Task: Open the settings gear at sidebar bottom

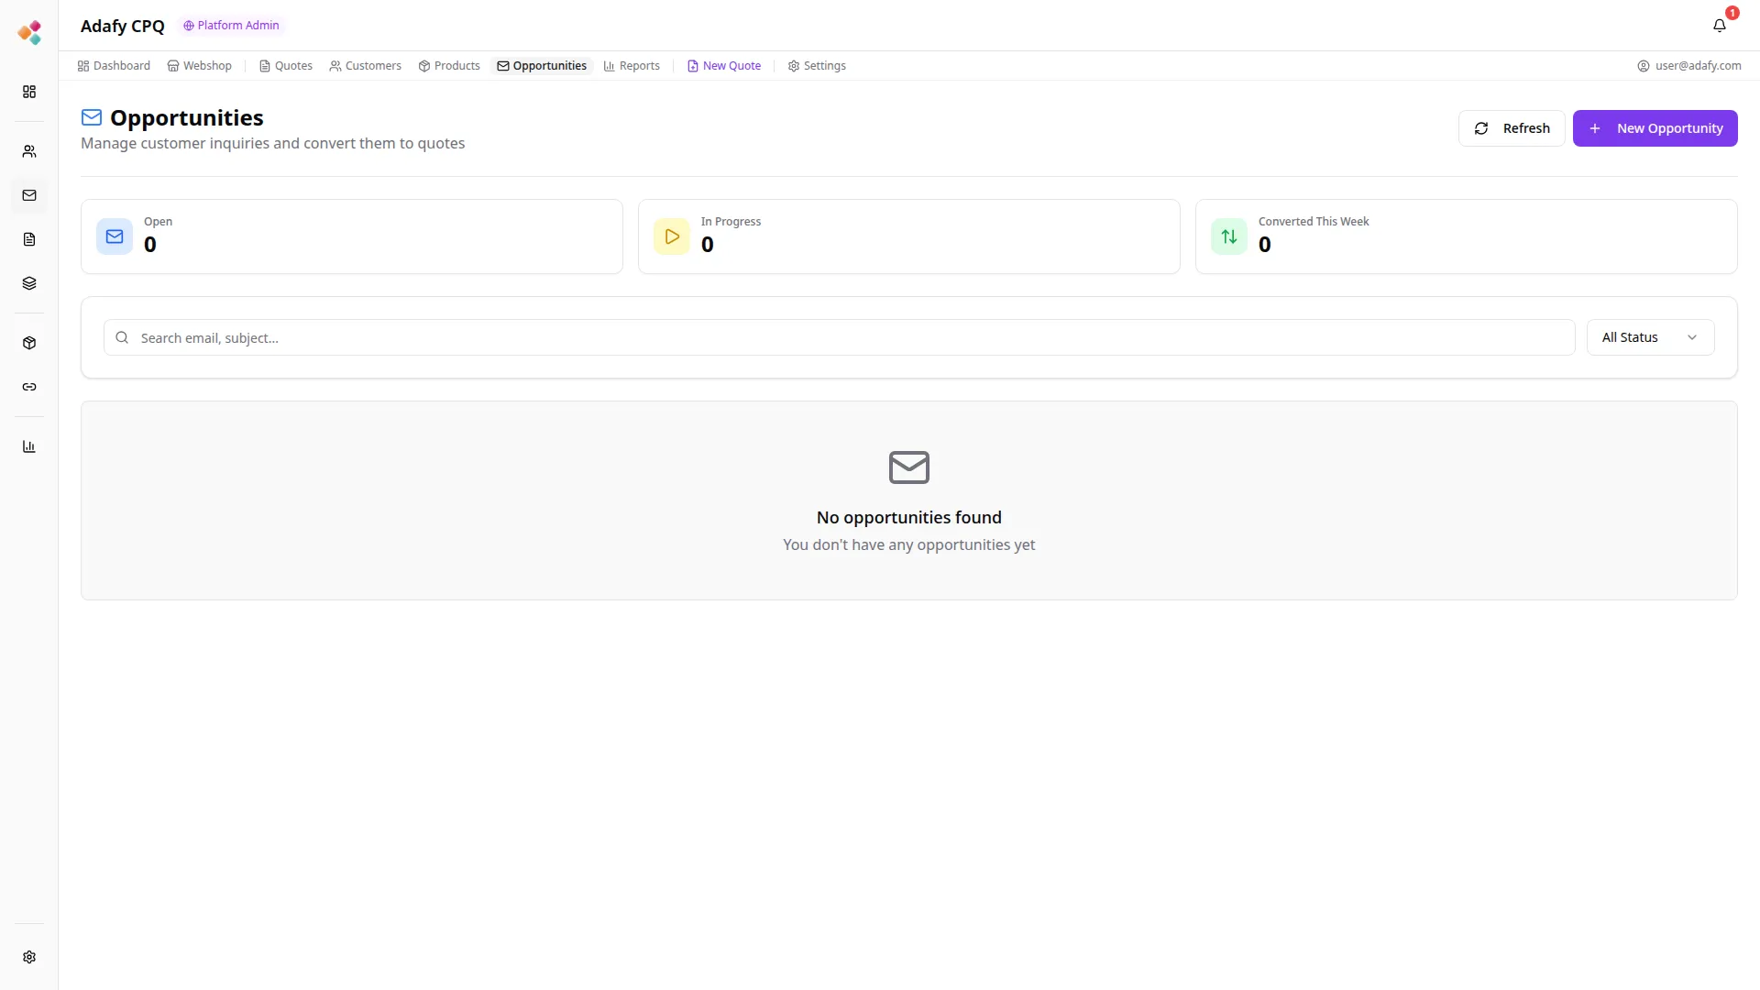Action: click(x=29, y=957)
